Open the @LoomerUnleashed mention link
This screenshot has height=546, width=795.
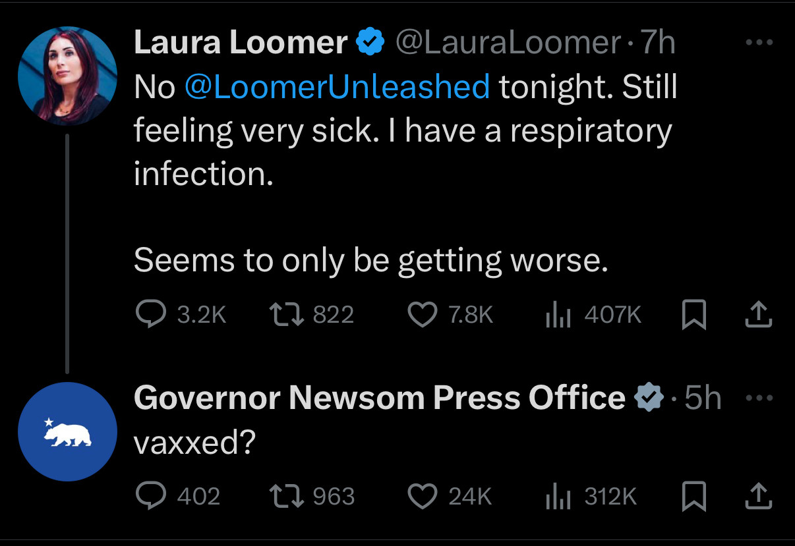coord(338,87)
